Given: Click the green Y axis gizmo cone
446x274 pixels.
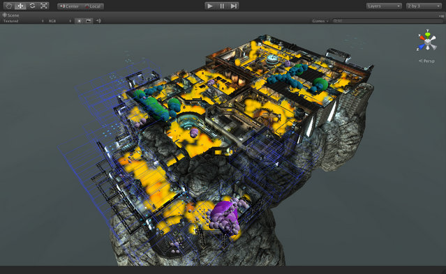Looking at the screenshot, I should 428,36.
